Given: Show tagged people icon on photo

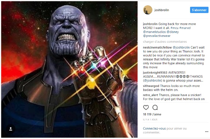Looking at the screenshot, I should 11,129.
